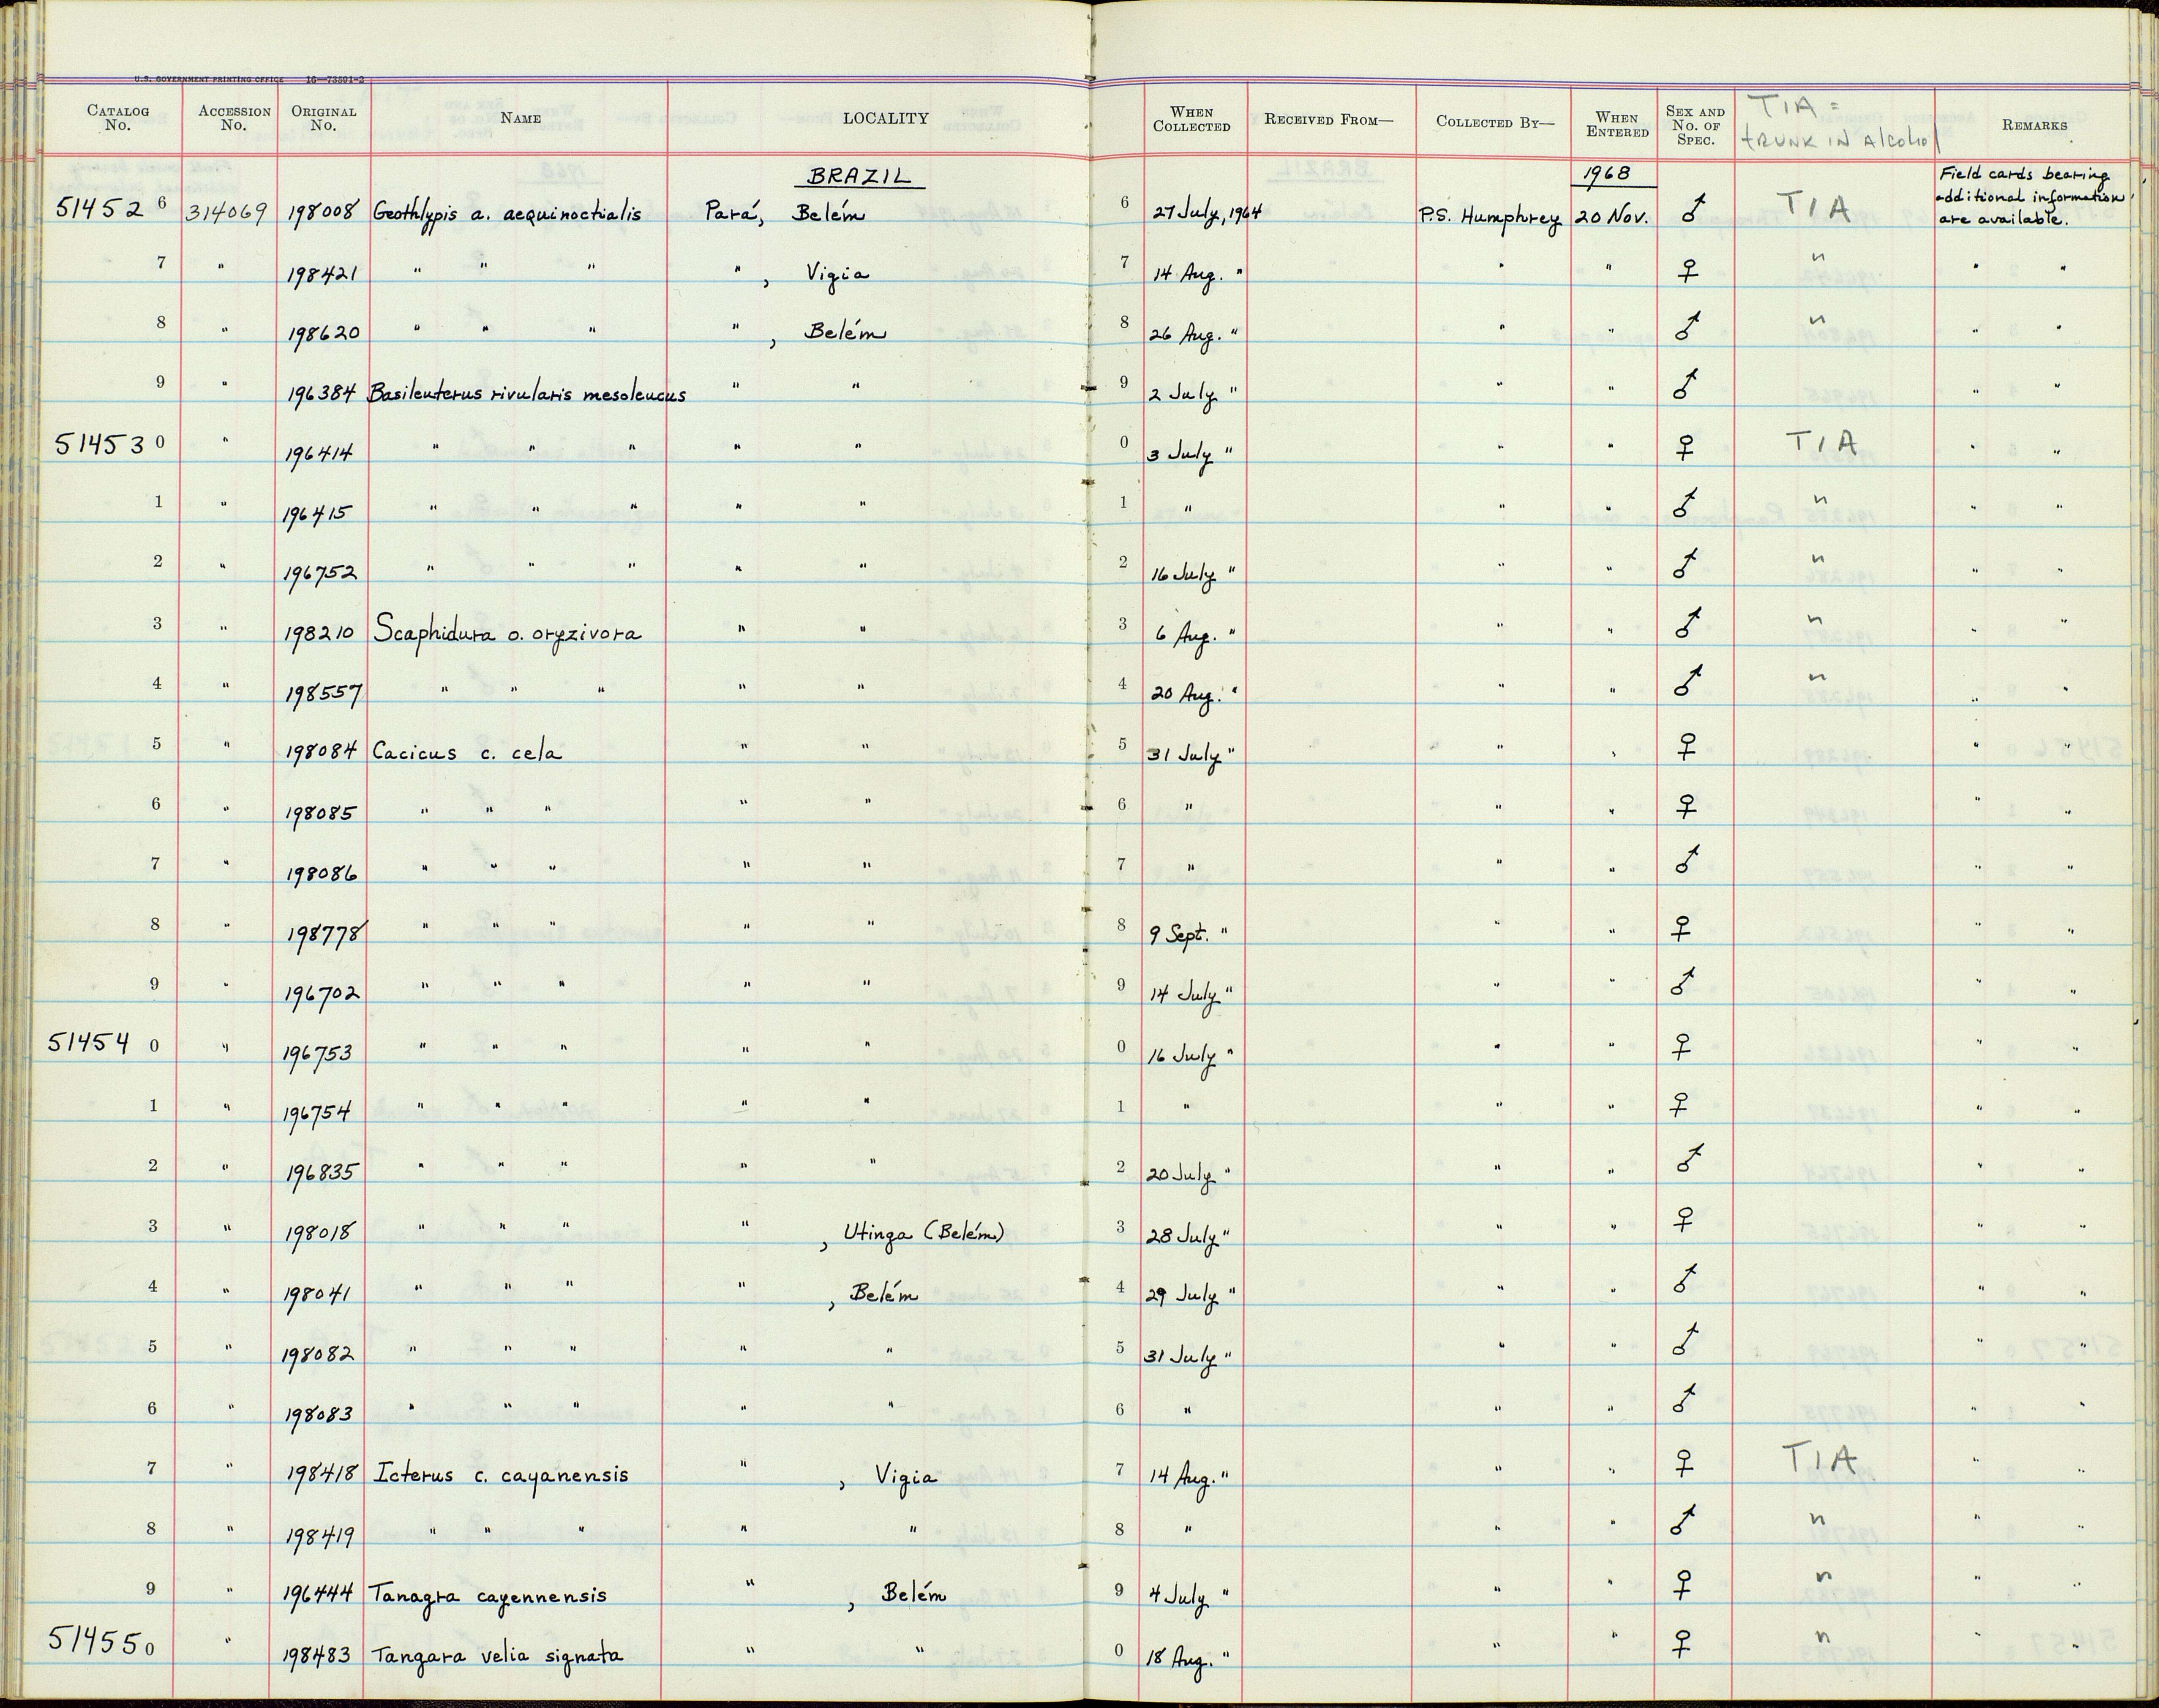The height and width of the screenshot is (1708, 2159).
Task: Select 'TIA' mark in Icterus c. cayanensis row
Action: point(1820,1460)
